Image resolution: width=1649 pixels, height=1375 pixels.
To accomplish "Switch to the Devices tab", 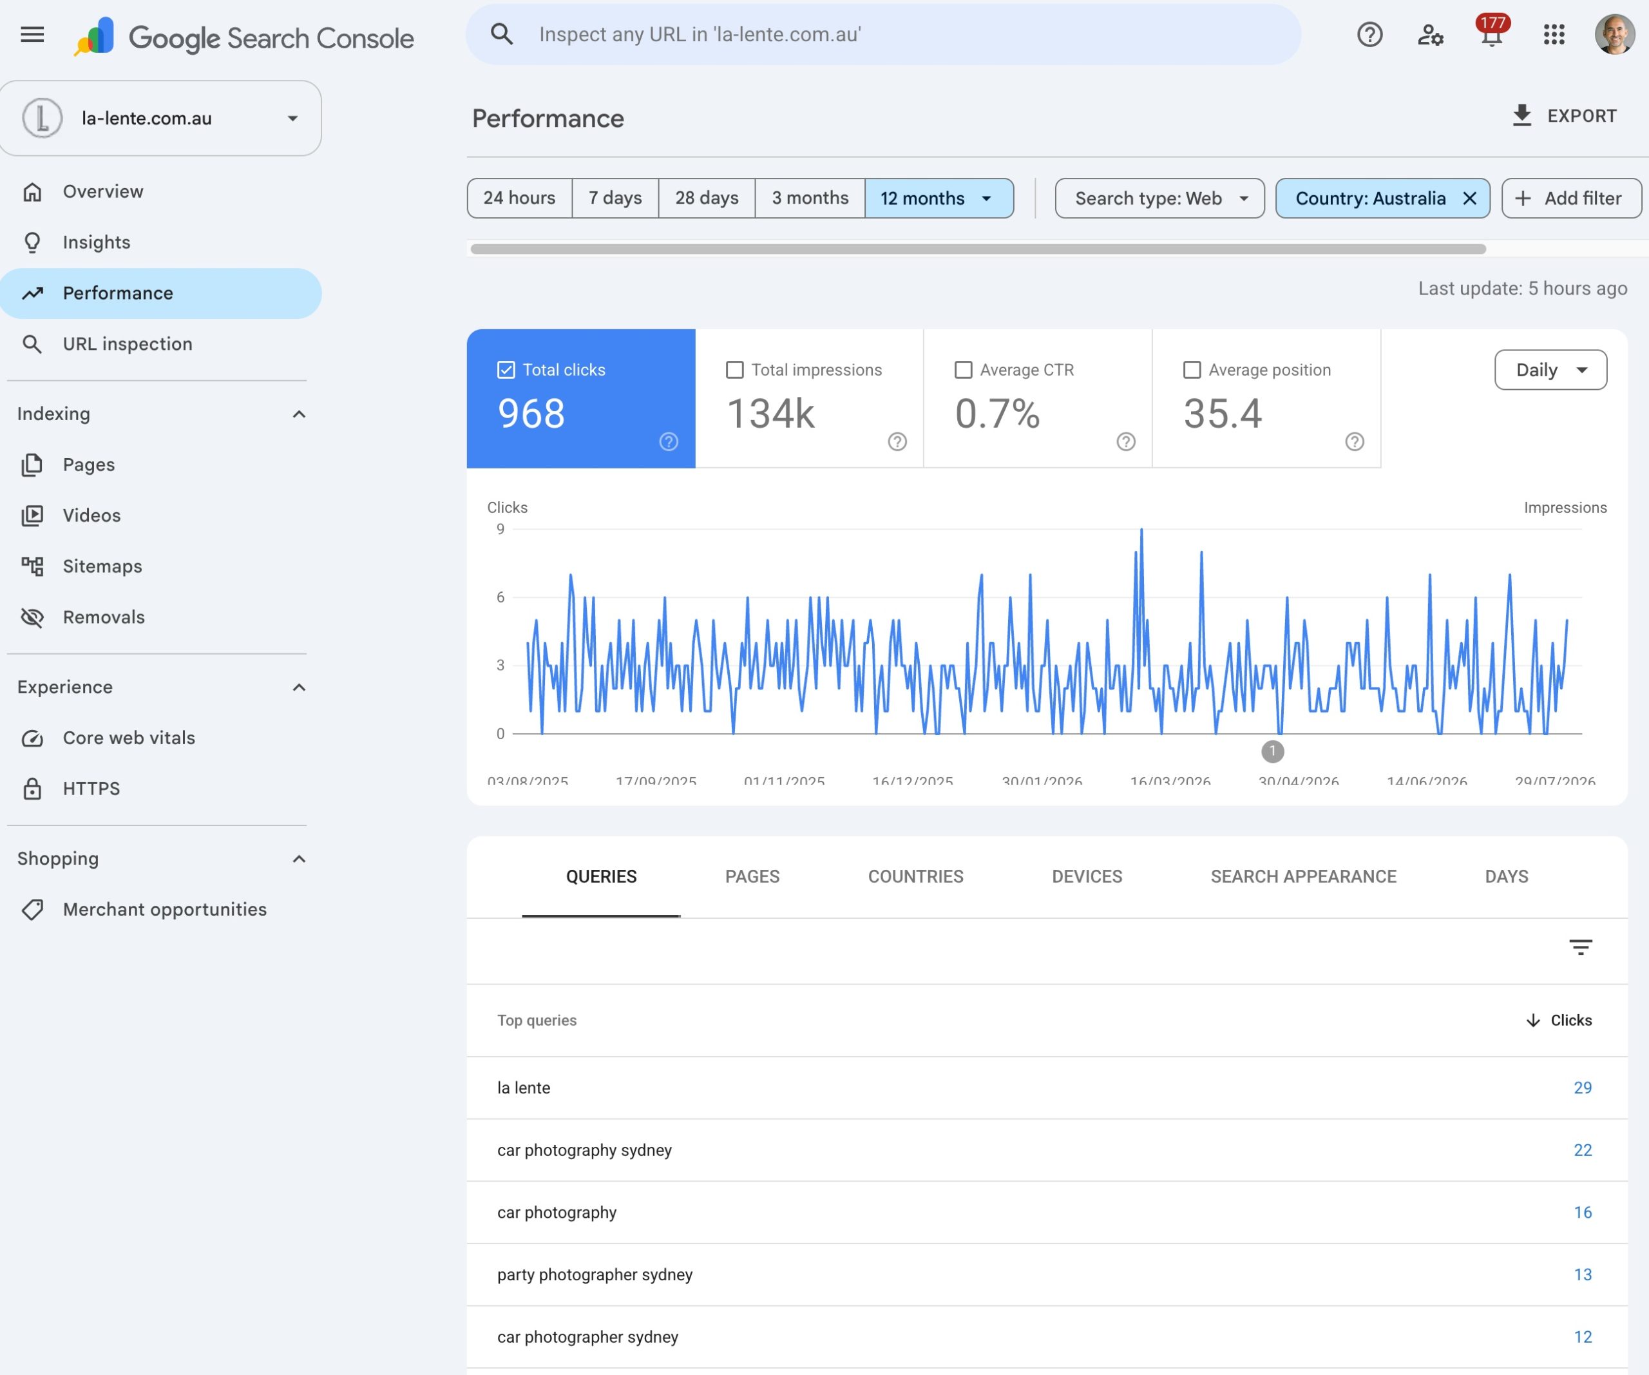I will coord(1087,876).
